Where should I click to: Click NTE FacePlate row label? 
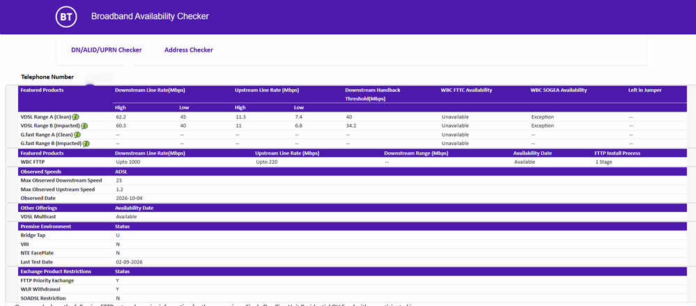38,253
